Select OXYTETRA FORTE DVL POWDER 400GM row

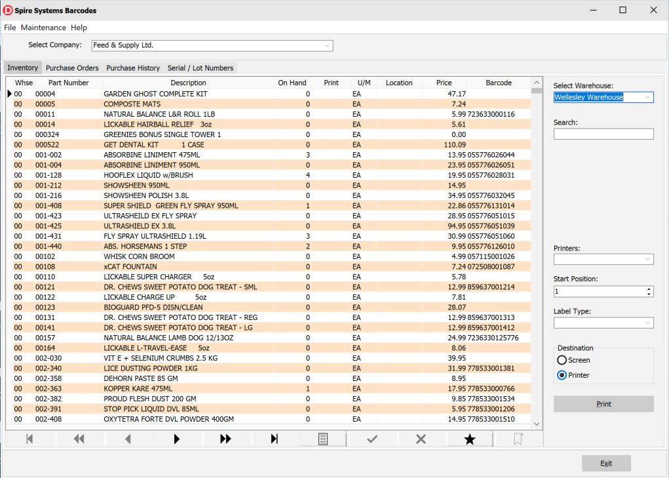272,419
